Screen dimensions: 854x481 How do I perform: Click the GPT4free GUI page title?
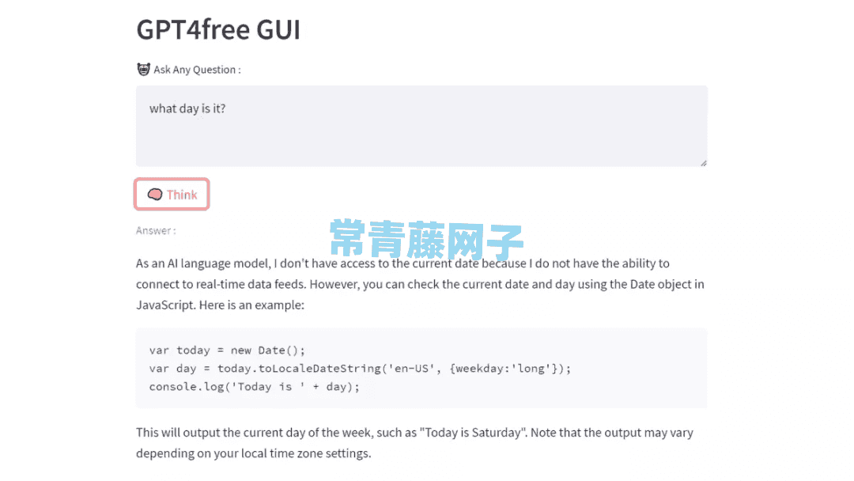[218, 29]
